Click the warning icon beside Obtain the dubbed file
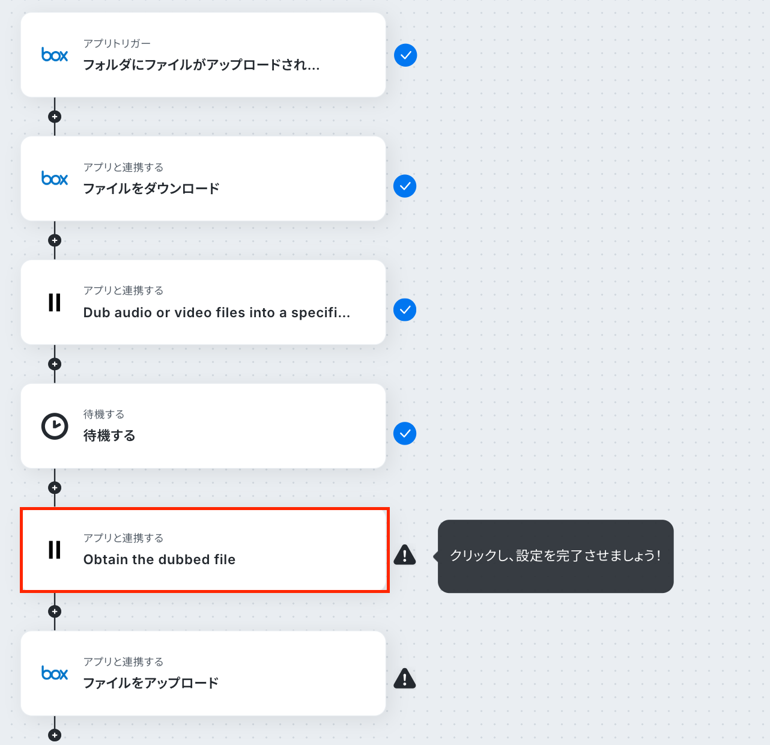 tap(405, 555)
